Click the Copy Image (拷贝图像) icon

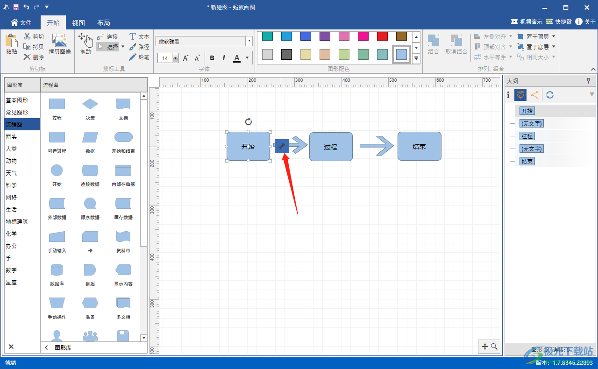coord(60,40)
